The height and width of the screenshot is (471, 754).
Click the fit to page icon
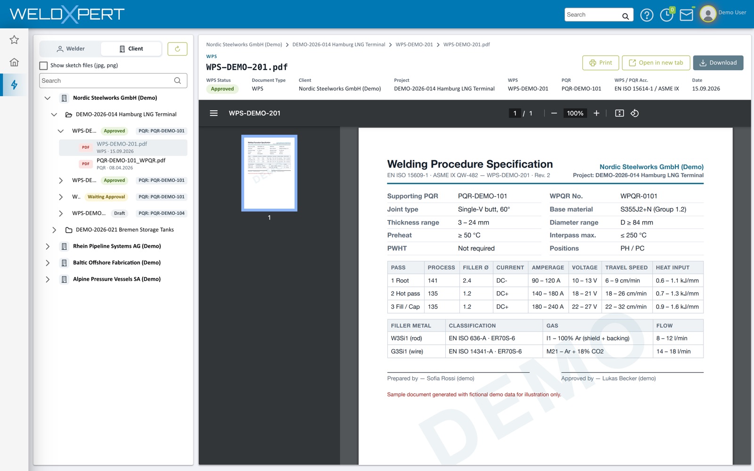[x=620, y=113]
